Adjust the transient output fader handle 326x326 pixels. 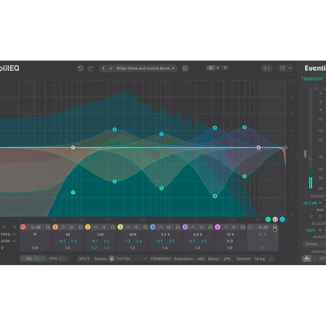click(x=305, y=154)
